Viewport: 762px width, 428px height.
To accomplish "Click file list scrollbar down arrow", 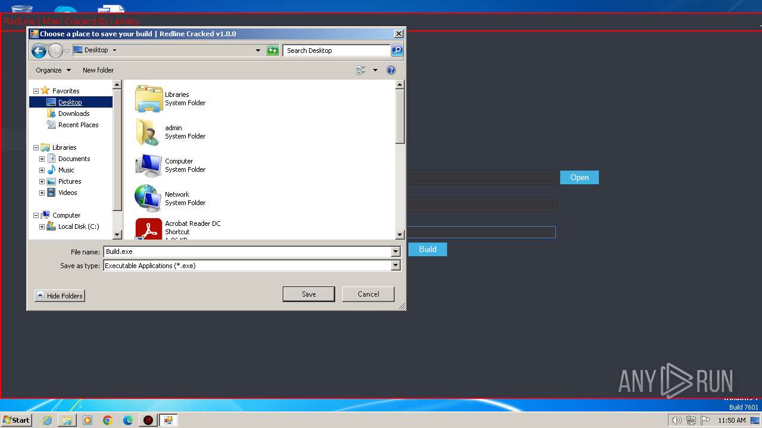I will pyautogui.click(x=400, y=235).
